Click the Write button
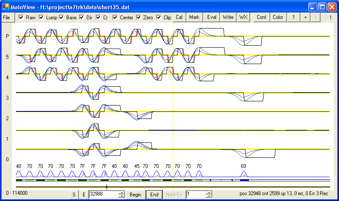339x201 pixels. click(228, 17)
